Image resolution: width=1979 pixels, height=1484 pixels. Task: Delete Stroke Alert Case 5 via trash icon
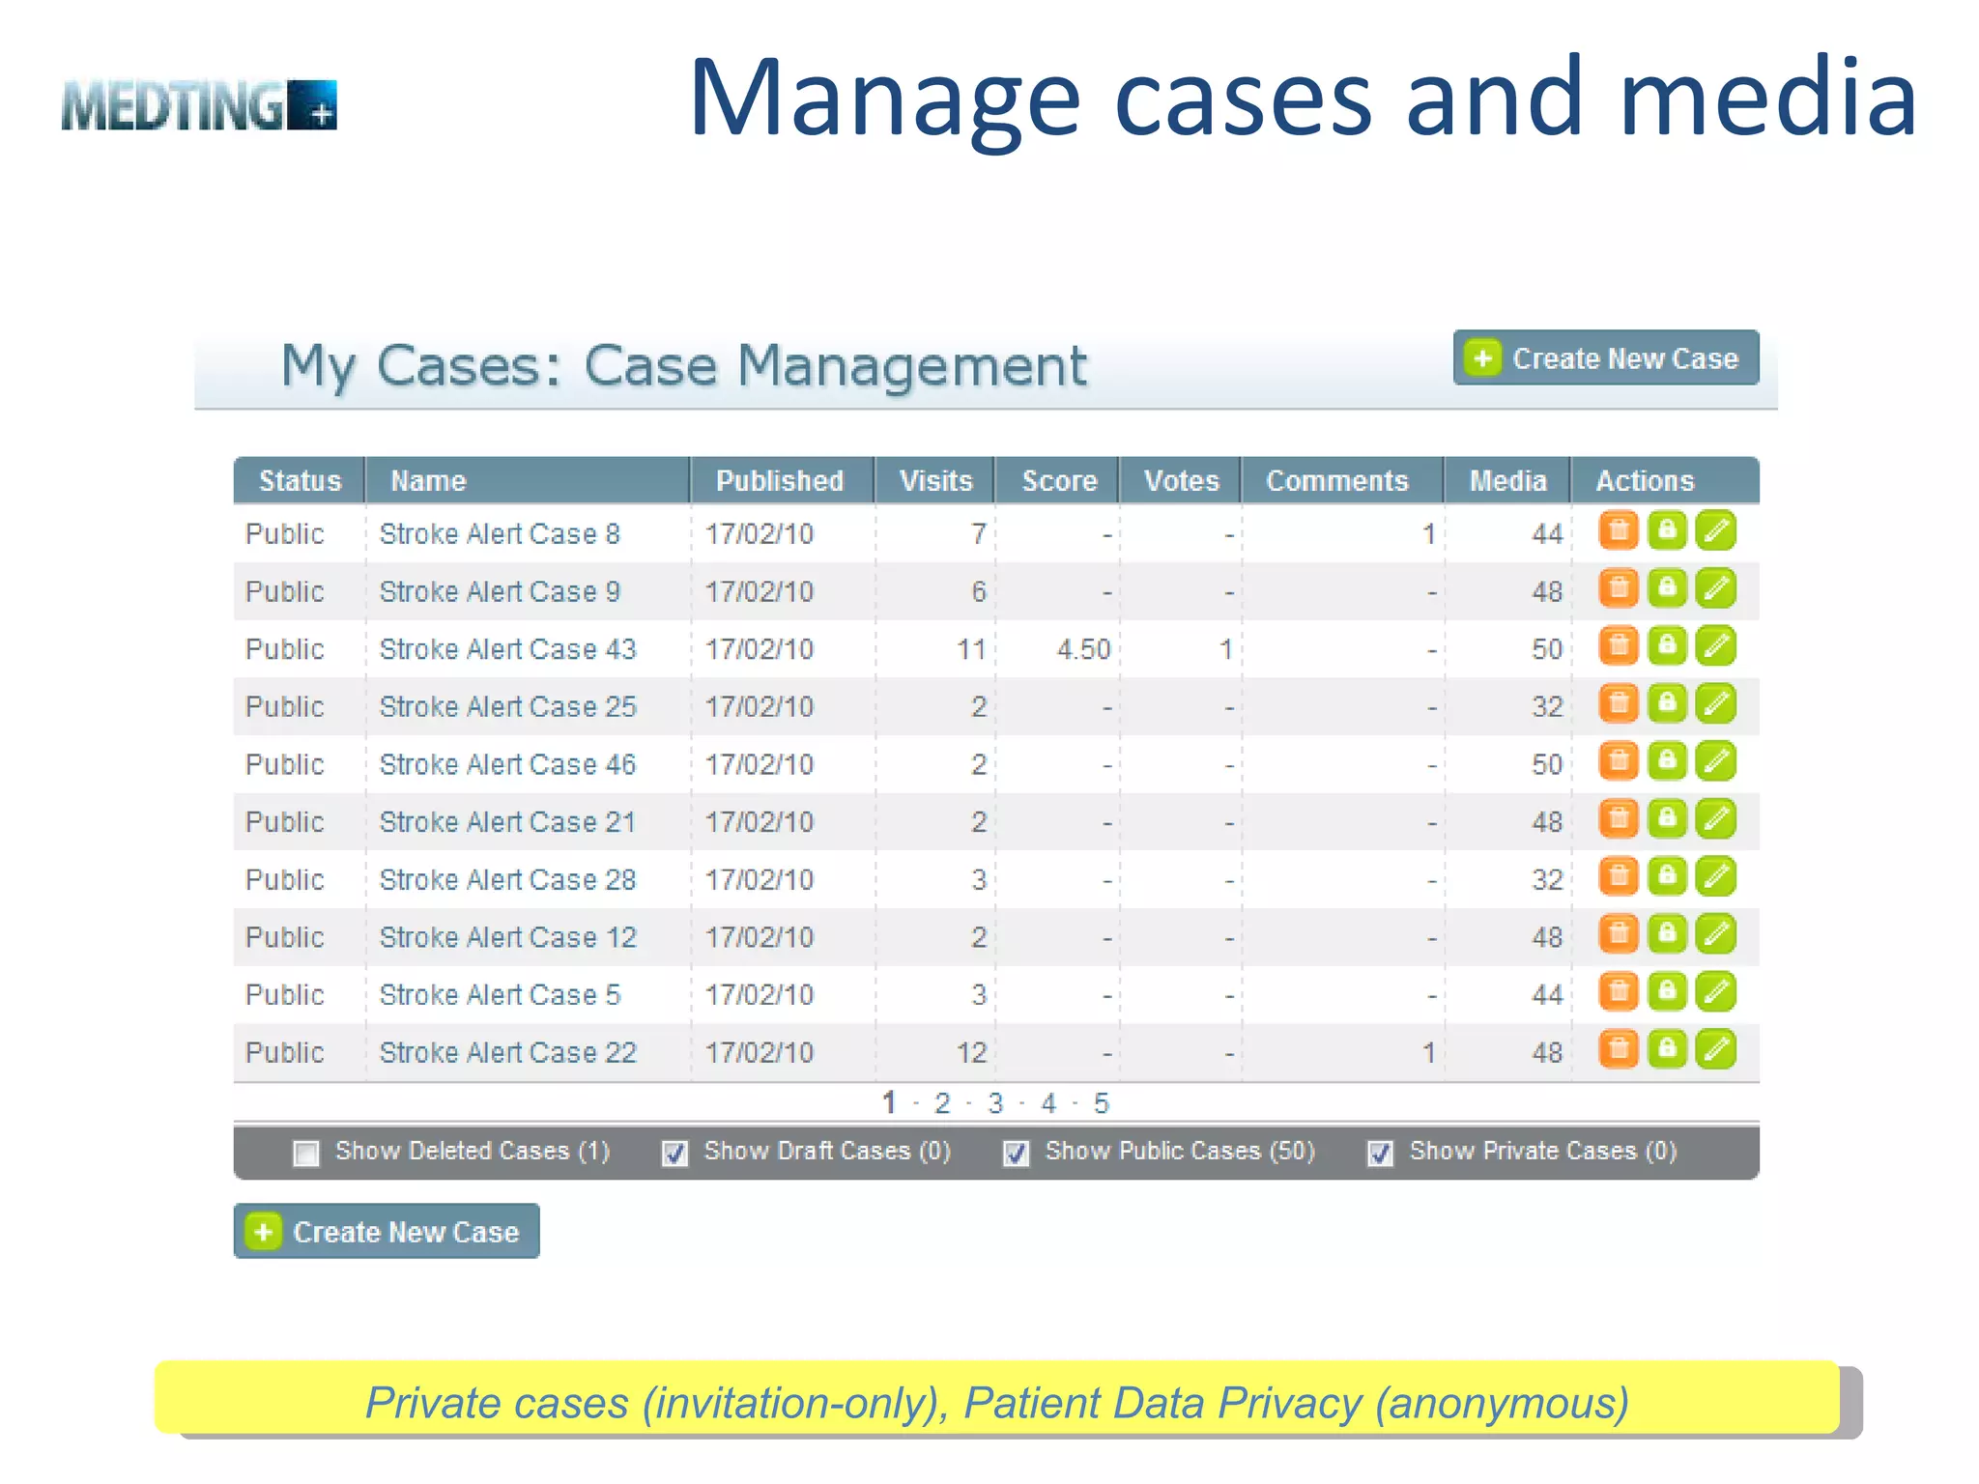click(1619, 992)
